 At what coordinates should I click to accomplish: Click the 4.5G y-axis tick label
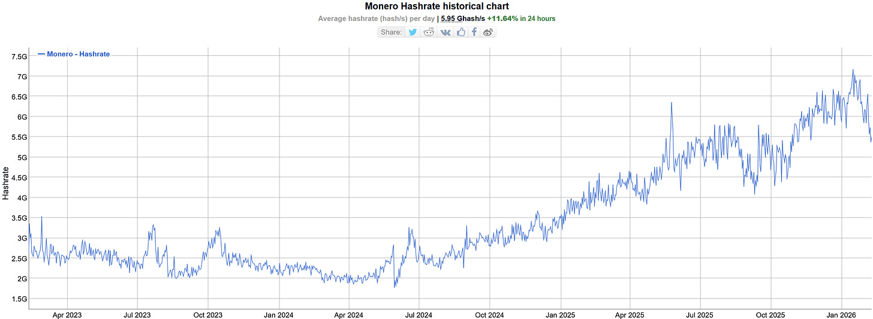coord(19,177)
